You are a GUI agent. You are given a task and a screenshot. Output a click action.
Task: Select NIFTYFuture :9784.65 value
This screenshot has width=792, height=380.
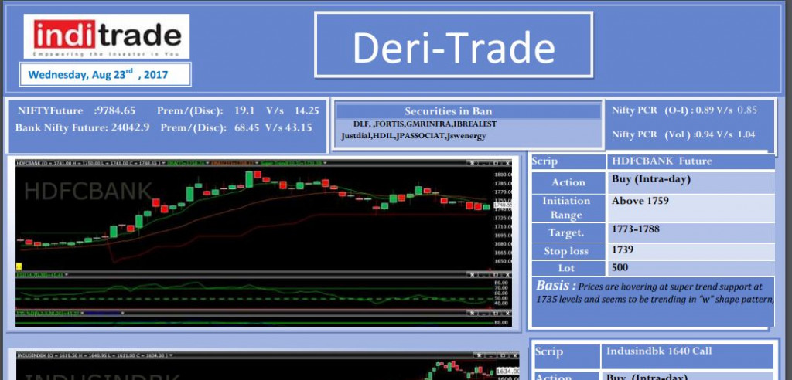point(77,111)
